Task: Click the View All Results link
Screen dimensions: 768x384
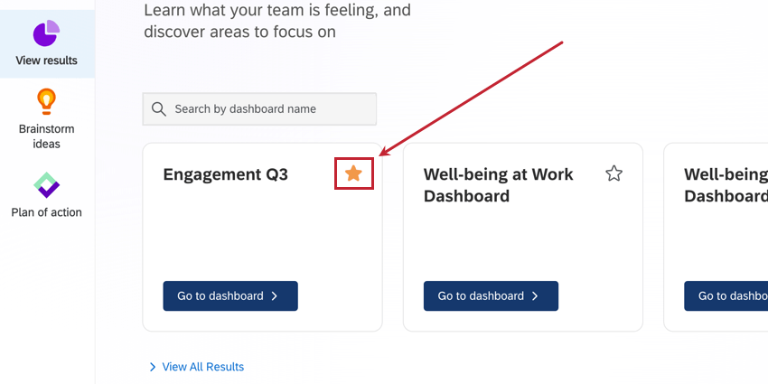Action: point(202,367)
